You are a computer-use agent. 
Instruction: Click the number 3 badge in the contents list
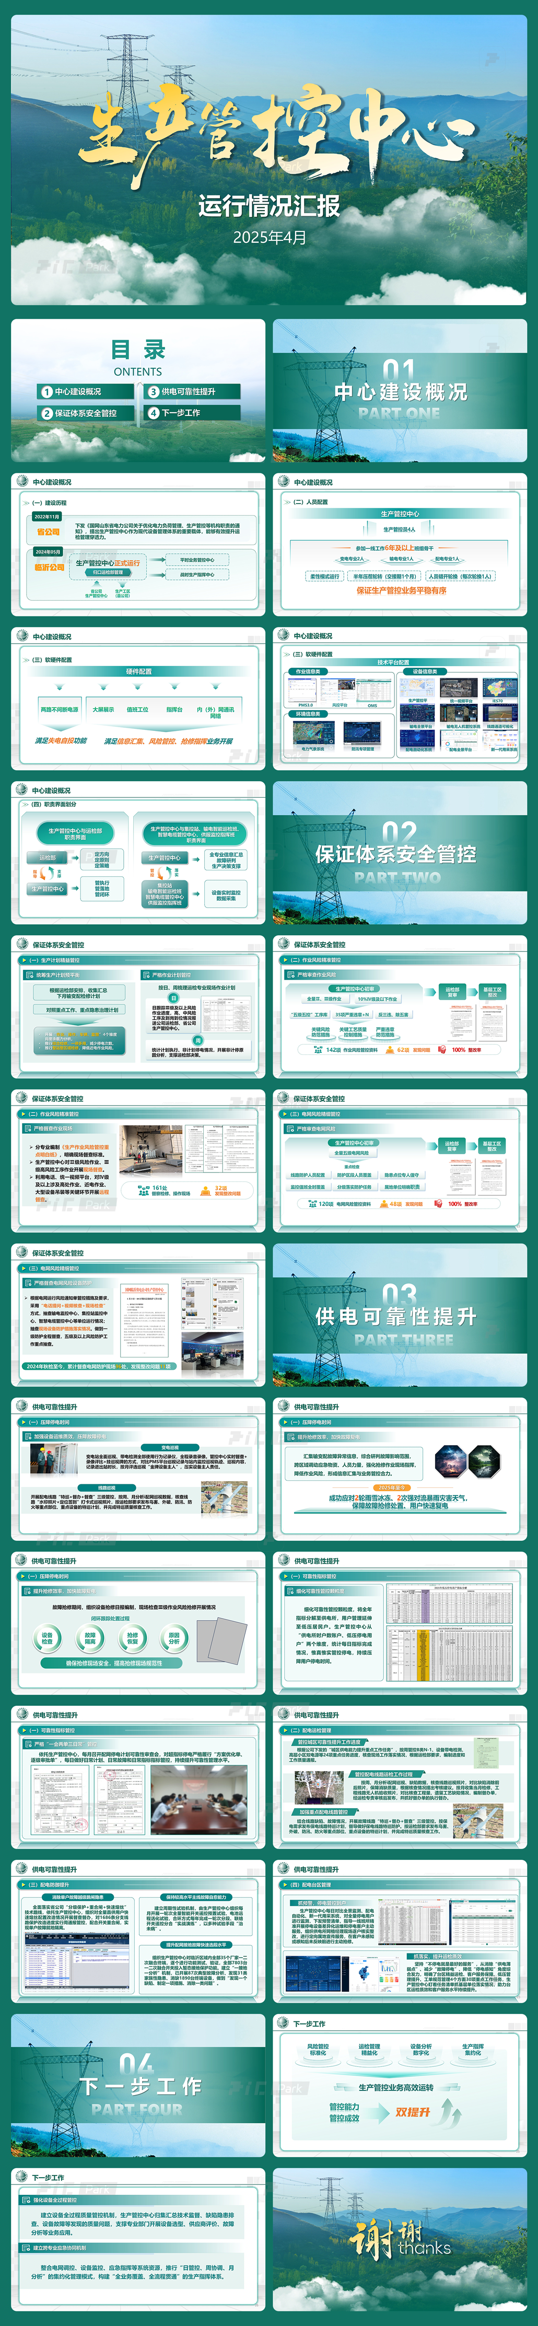(154, 392)
